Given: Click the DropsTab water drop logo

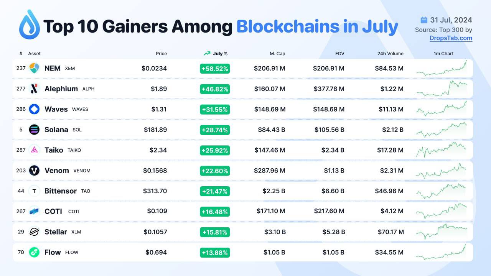Looking at the screenshot, I should tap(30, 25).
